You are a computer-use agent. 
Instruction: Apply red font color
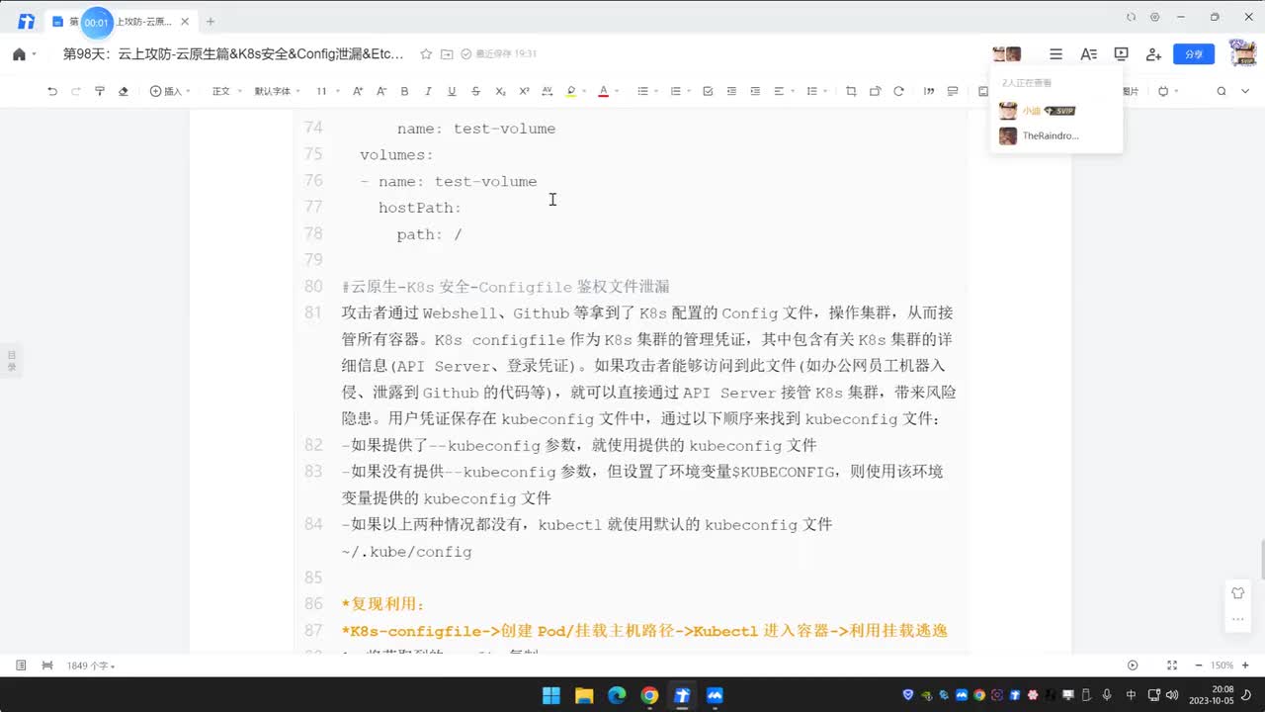[x=603, y=91]
